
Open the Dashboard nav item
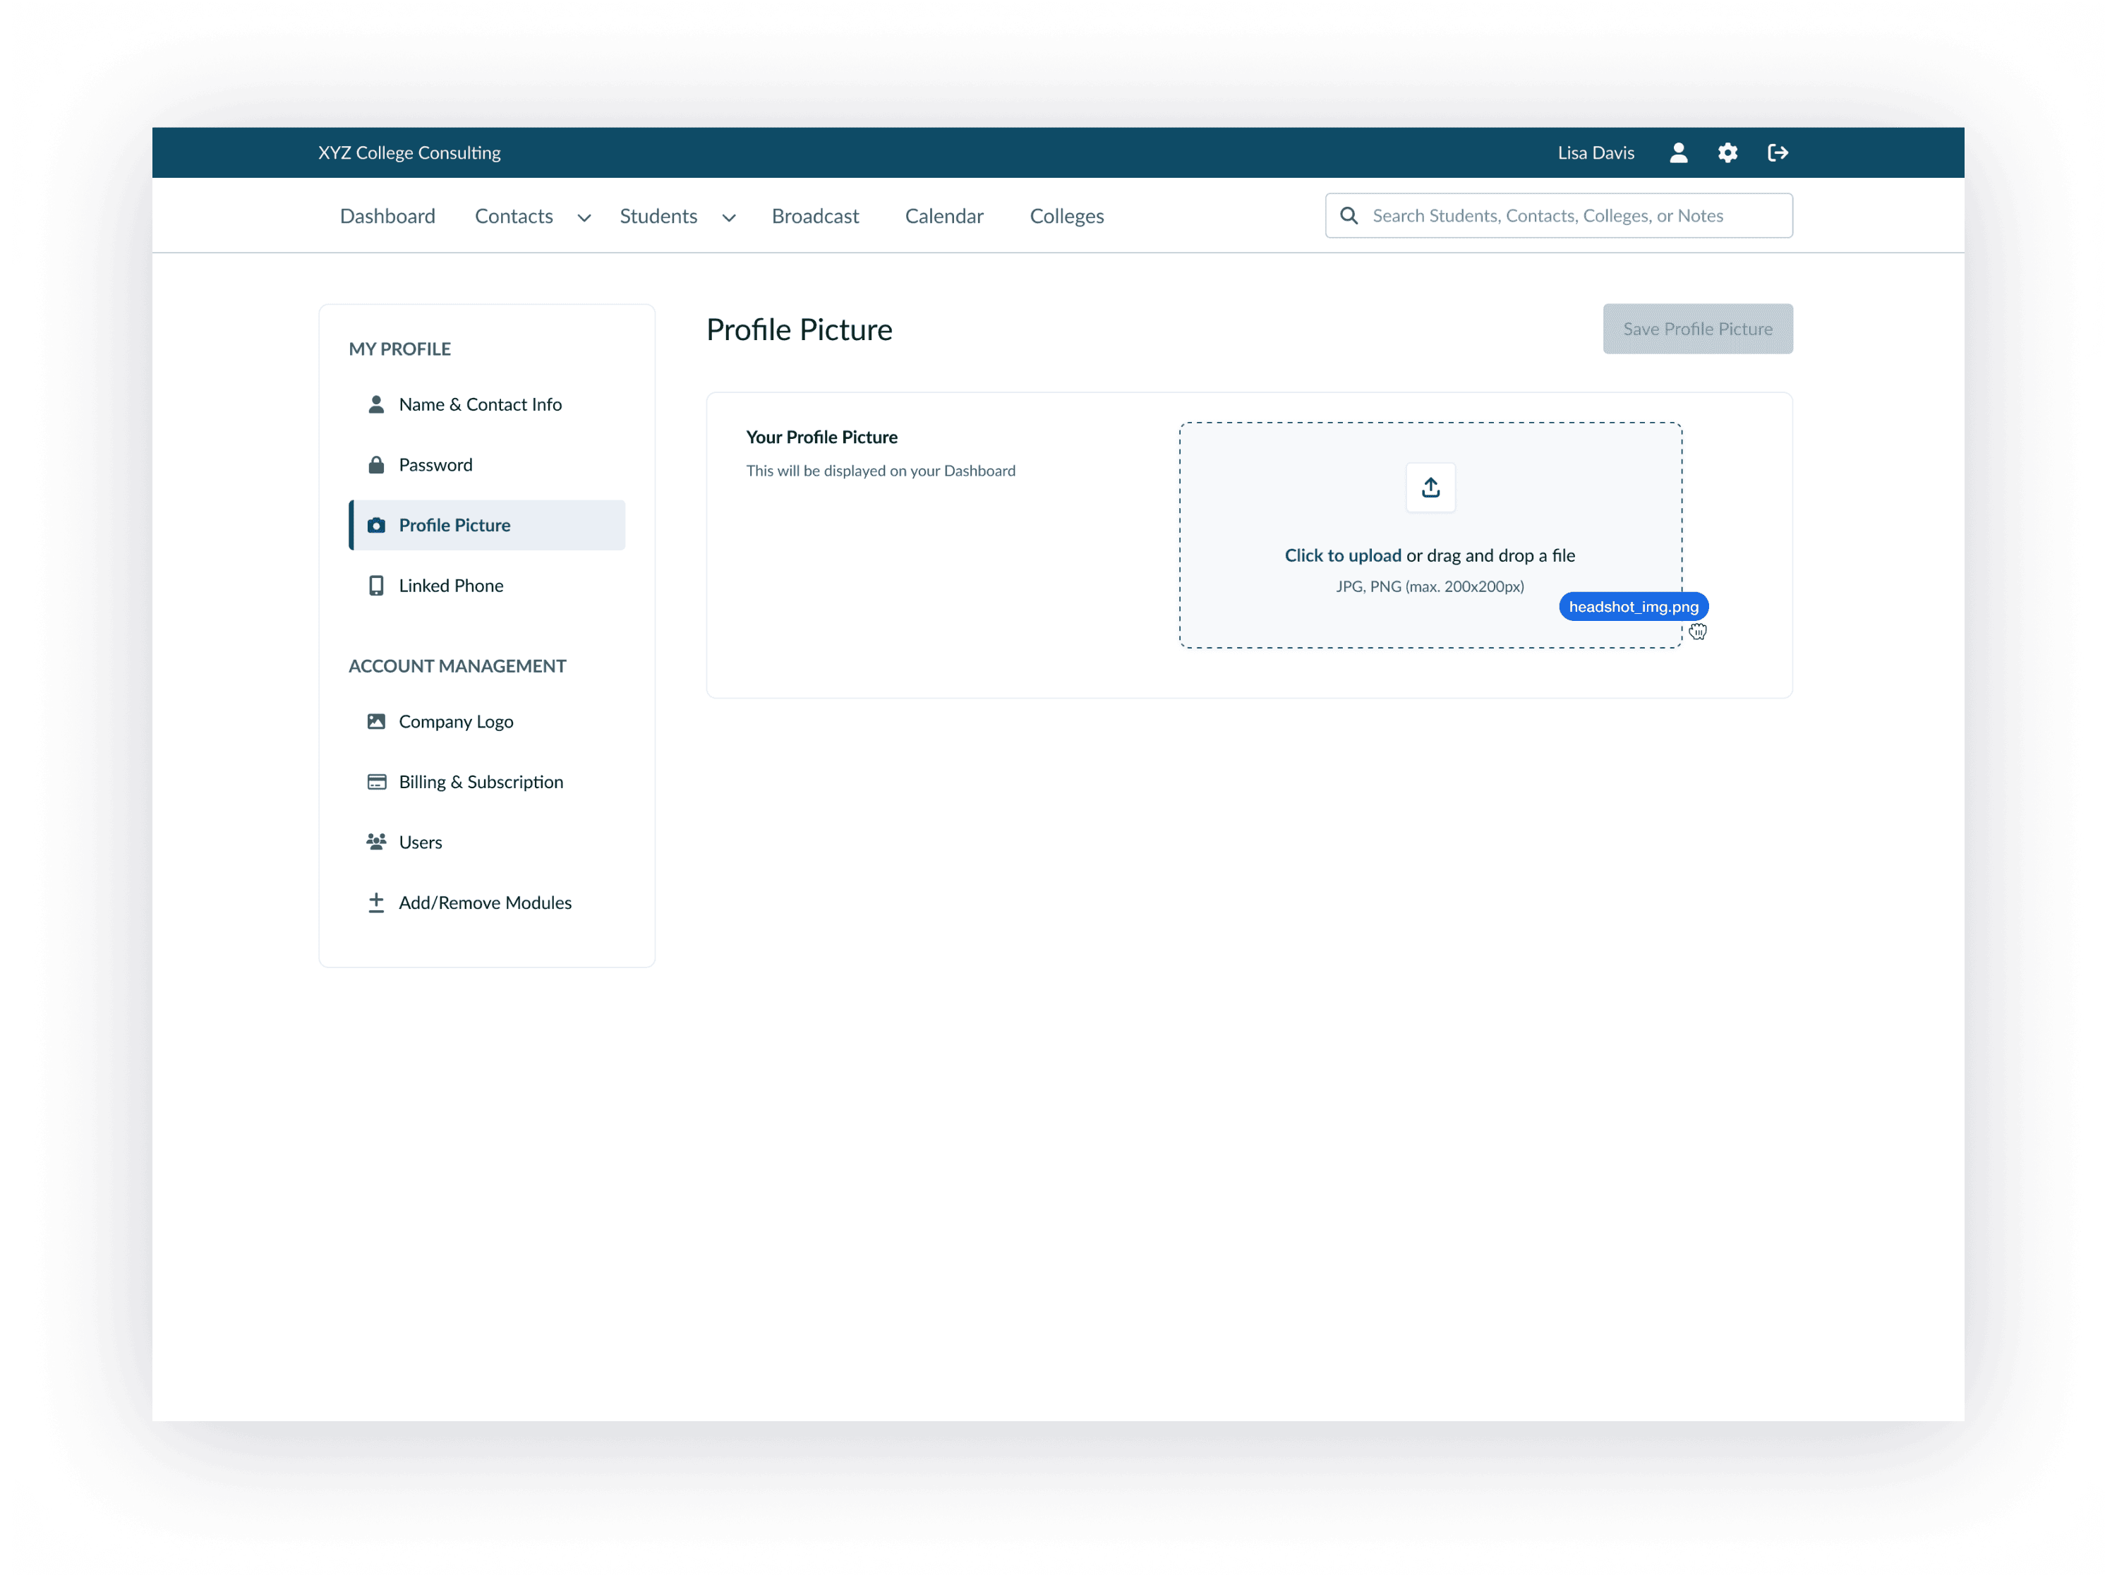[387, 217]
